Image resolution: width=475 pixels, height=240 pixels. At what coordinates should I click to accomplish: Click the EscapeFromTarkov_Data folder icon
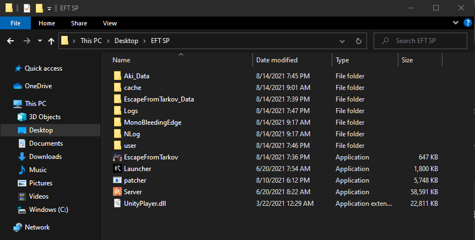tap(117, 99)
